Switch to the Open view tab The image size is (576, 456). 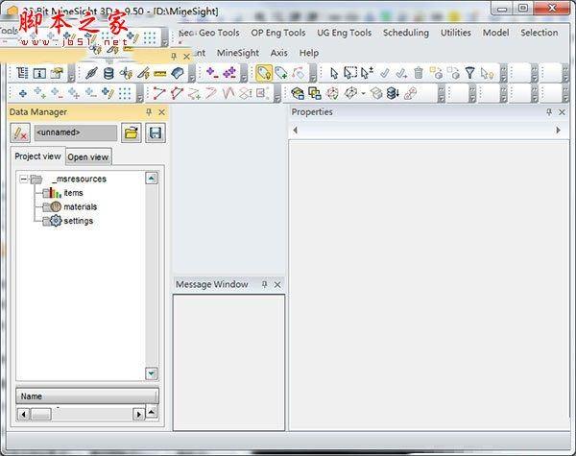(x=88, y=156)
